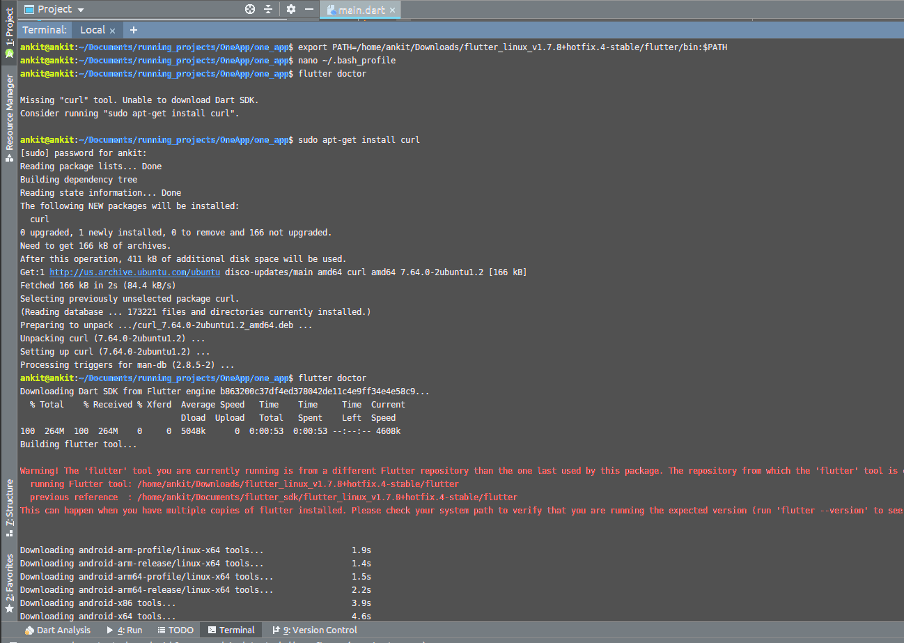Open the Dart Analysis tool window
The width and height of the screenshot is (904, 643).
tap(58, 630)
